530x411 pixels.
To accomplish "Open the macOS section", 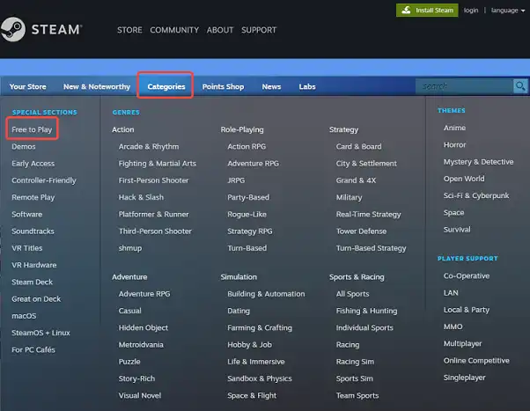I will 24,316.
